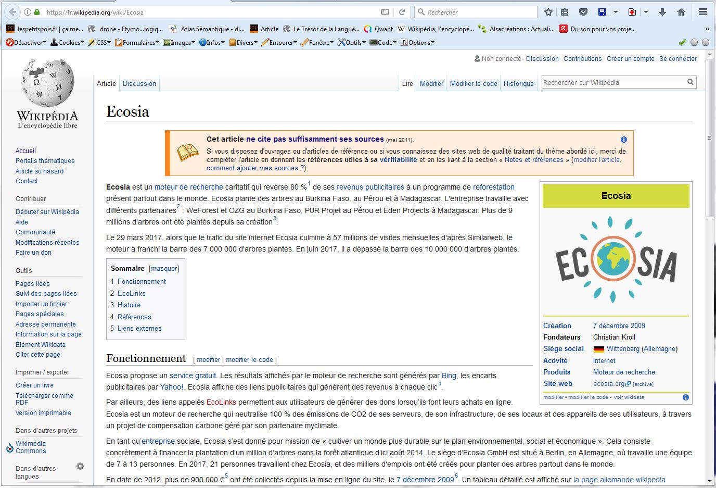Image resolution: width=716 pixels, height=488 pixels.
Task: Open the Modifier le code tab
Action: pyautogui.click(x=474, y=83)
